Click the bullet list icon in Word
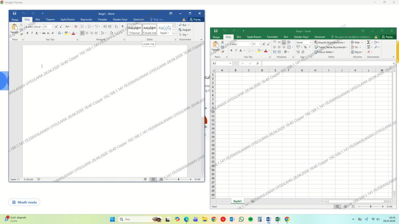This screenshot has height=224, width=399. coord(82,26)
